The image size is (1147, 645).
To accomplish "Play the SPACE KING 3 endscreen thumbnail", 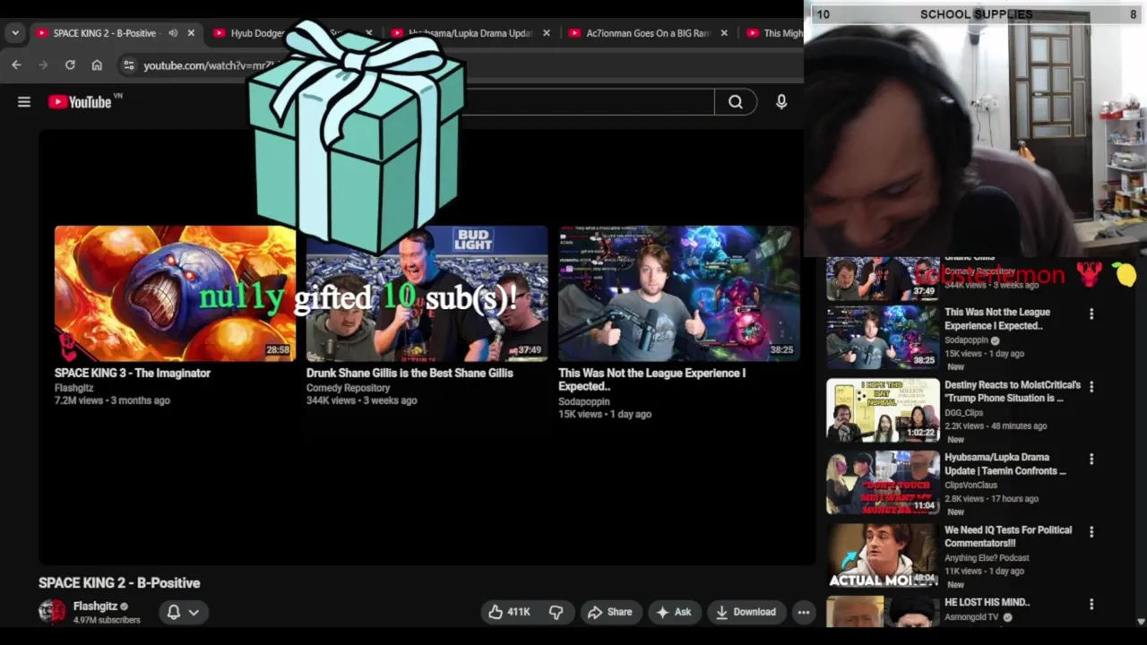I will tap(175, 294).
